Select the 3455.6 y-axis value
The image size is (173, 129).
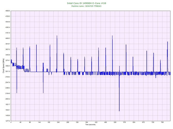click(8, 55)
